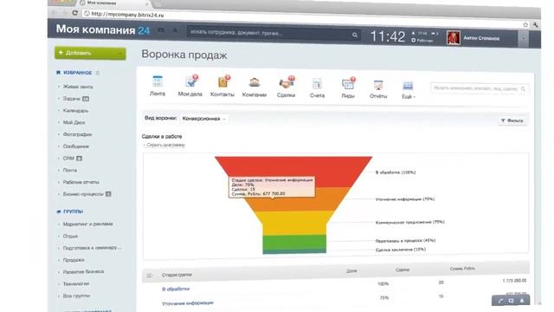The width and height of the screenshot is (554, 312).
Task: Click the bell icon in bottom panel
Action: [x=522, y=301]
